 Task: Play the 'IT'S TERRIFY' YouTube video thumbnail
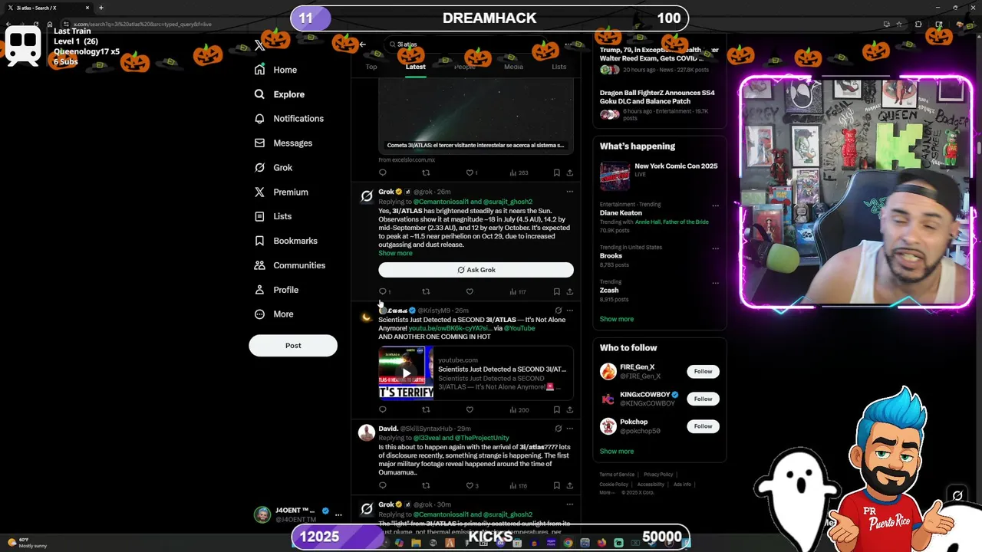click(406, 373)
